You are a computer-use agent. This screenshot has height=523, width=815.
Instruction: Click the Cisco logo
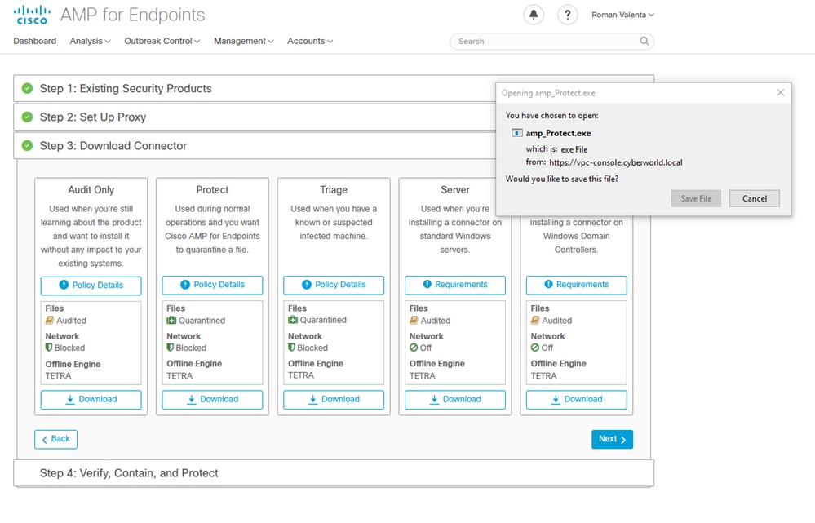32,15
